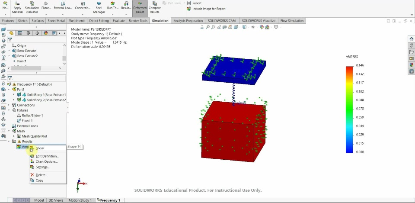
Task: Expand the Boss-Extrude2 feature
Action: click(x=9, y=56)
